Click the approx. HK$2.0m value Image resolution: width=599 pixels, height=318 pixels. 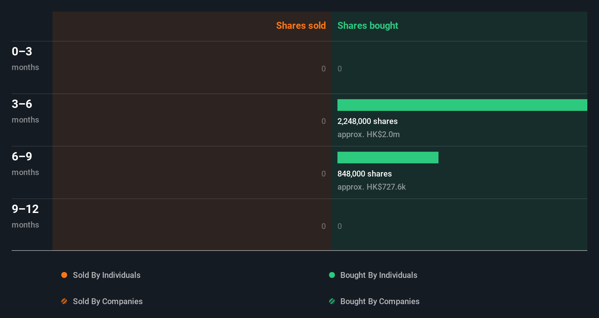368,134
